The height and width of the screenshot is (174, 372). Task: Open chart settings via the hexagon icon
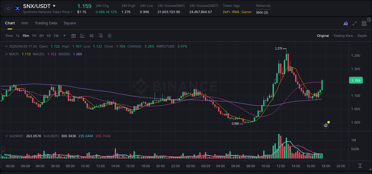coord(110,36)
